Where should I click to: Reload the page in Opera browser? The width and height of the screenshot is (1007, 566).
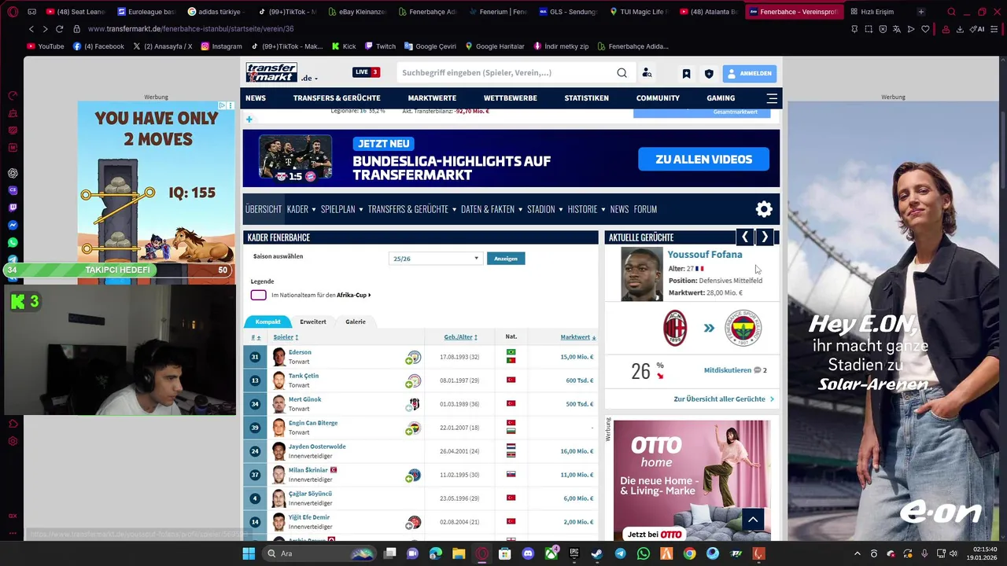coord(59,29)
